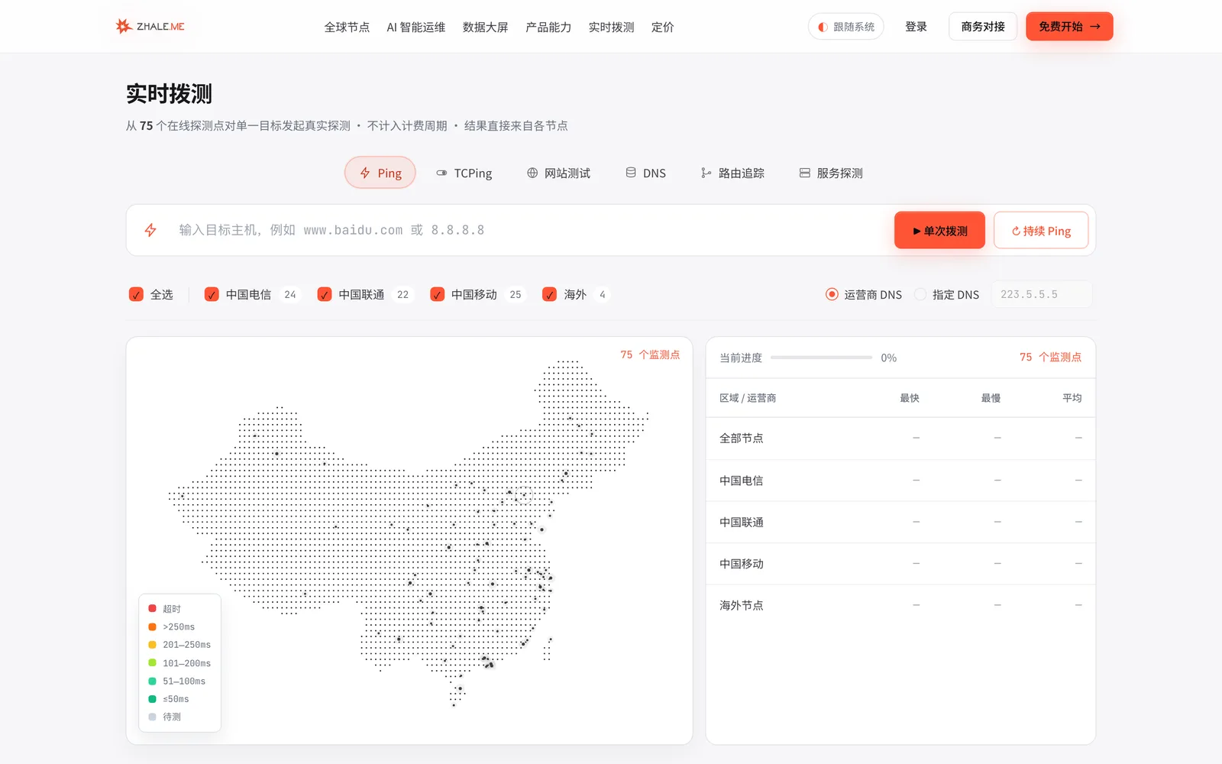Switch to the 服务探测 tab

pos(831,173)
